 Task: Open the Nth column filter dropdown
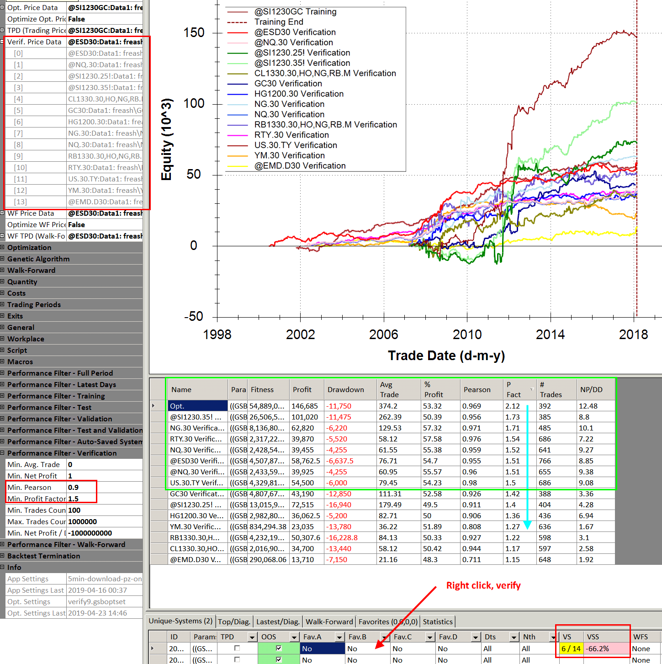(553, 637)
